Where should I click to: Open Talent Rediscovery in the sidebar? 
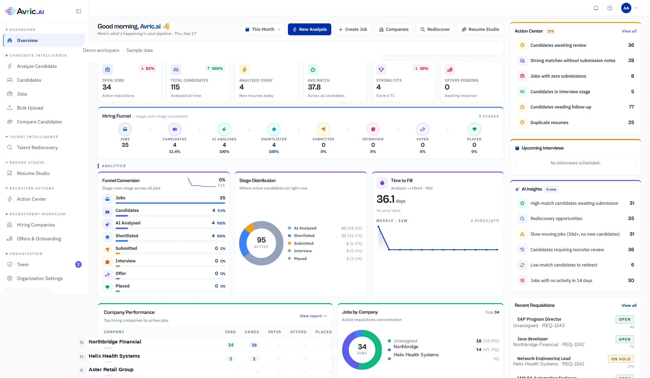pos(44,147)
